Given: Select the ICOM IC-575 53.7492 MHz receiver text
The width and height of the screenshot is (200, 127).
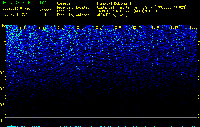Looking at the screenshot, I should point(128,11).
